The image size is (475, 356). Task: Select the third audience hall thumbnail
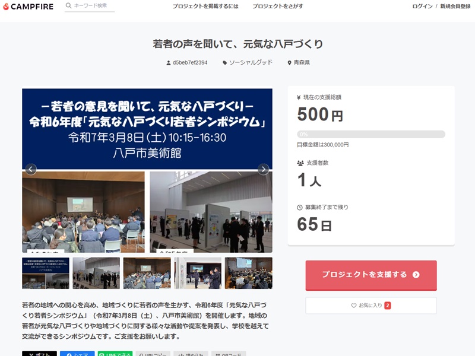coord(147,273)
